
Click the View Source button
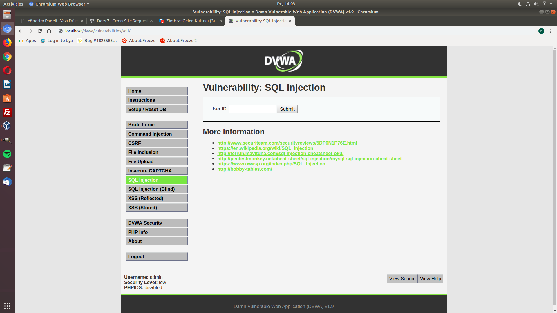[x=402, y=279]
